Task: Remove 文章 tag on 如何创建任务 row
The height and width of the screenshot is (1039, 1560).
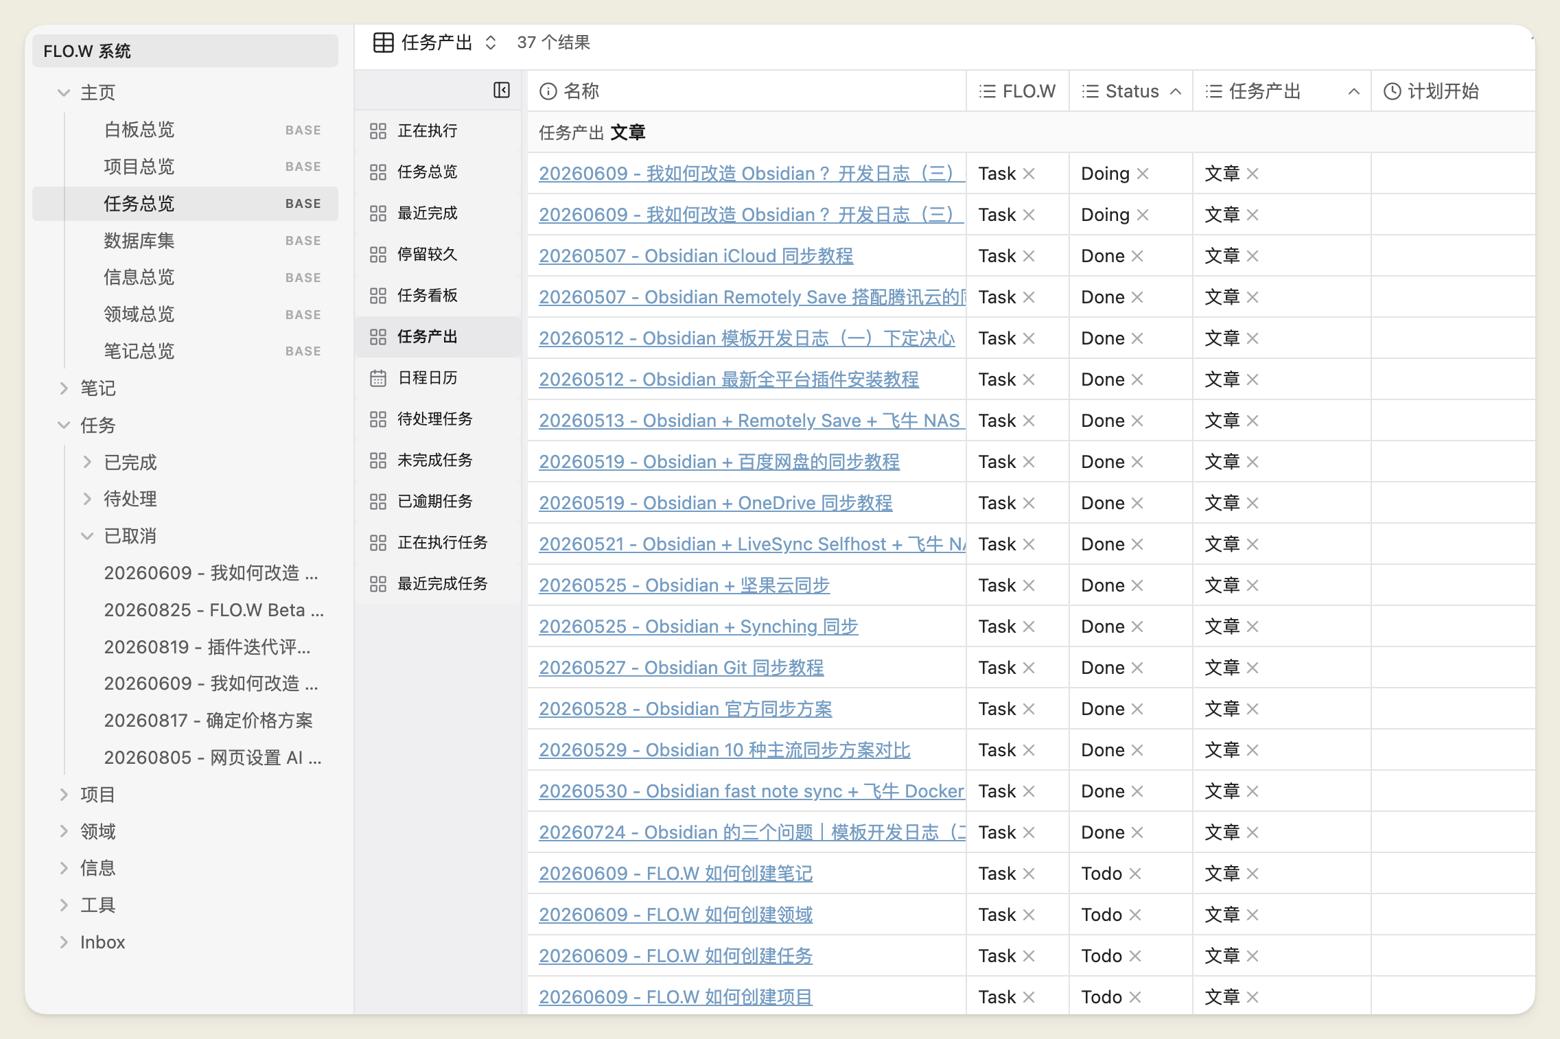Action: pyautogui.click(x=1253, y=957)
